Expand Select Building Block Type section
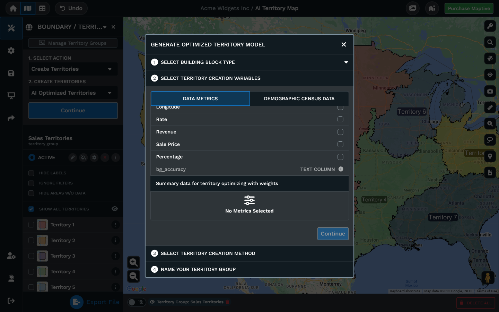The width and height of the screenshot is (499, 312). click(249, 62)
